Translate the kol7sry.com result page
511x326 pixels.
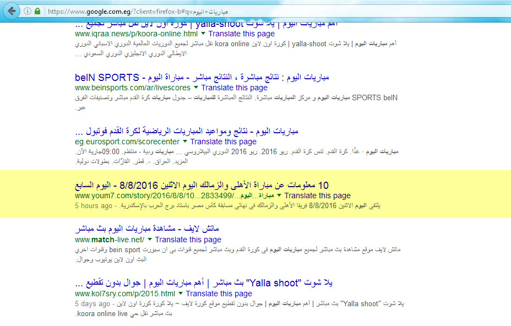coord(219,294)
